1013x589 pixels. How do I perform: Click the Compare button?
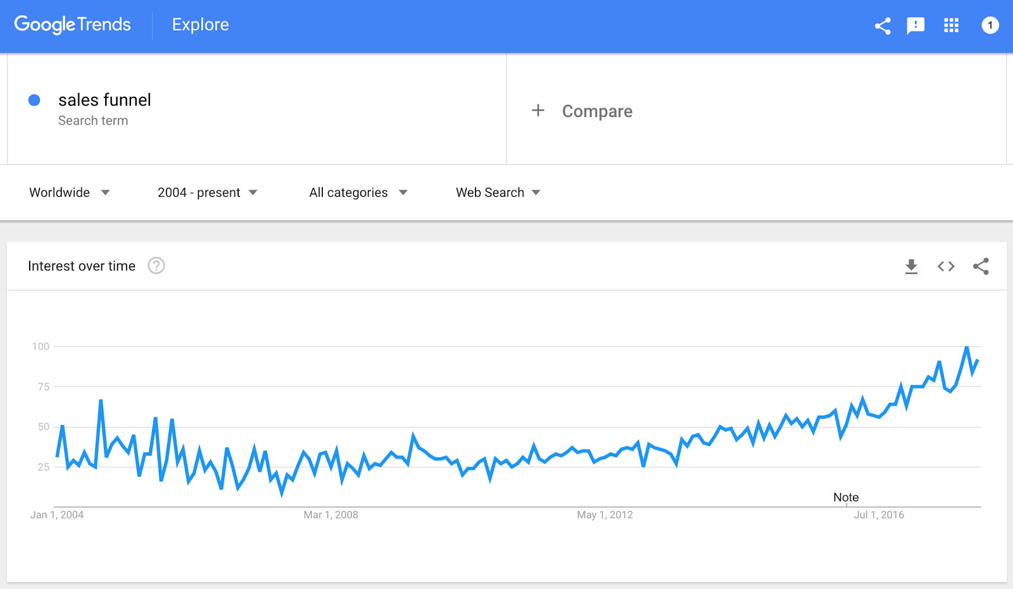(x=597, y=111)
